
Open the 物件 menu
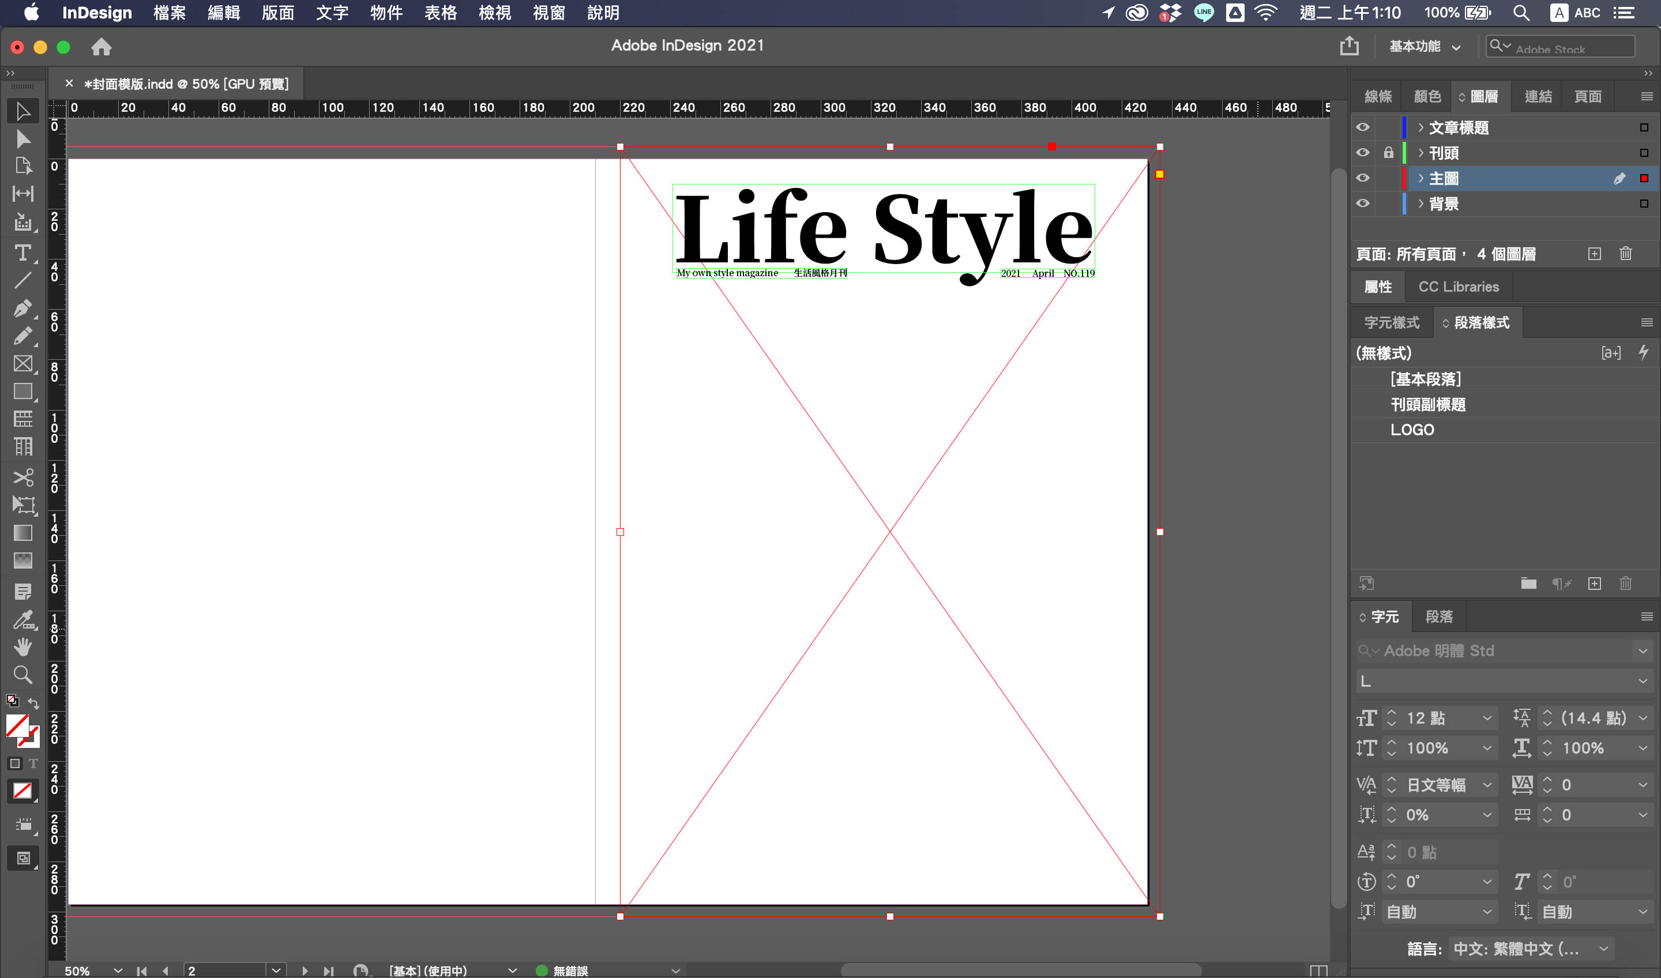pyautogui.click(x=386, y=13)
